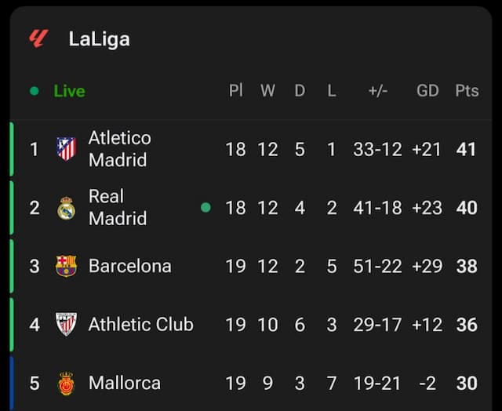The height and width of the screenshot is (411, 502).
Task: Tap the Mallorca club crest
Action: (x=66, y=383)
